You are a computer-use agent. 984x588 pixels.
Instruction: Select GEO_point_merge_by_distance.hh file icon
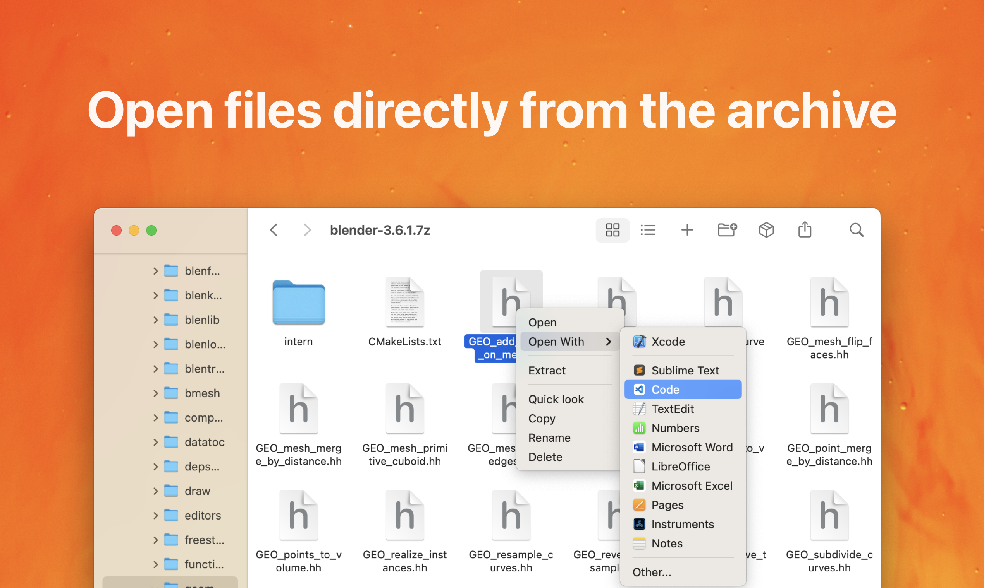point(829,409)
